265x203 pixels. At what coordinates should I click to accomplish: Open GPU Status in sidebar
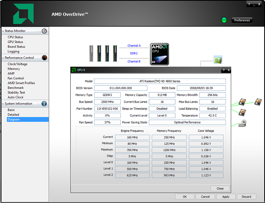[15, 42]
